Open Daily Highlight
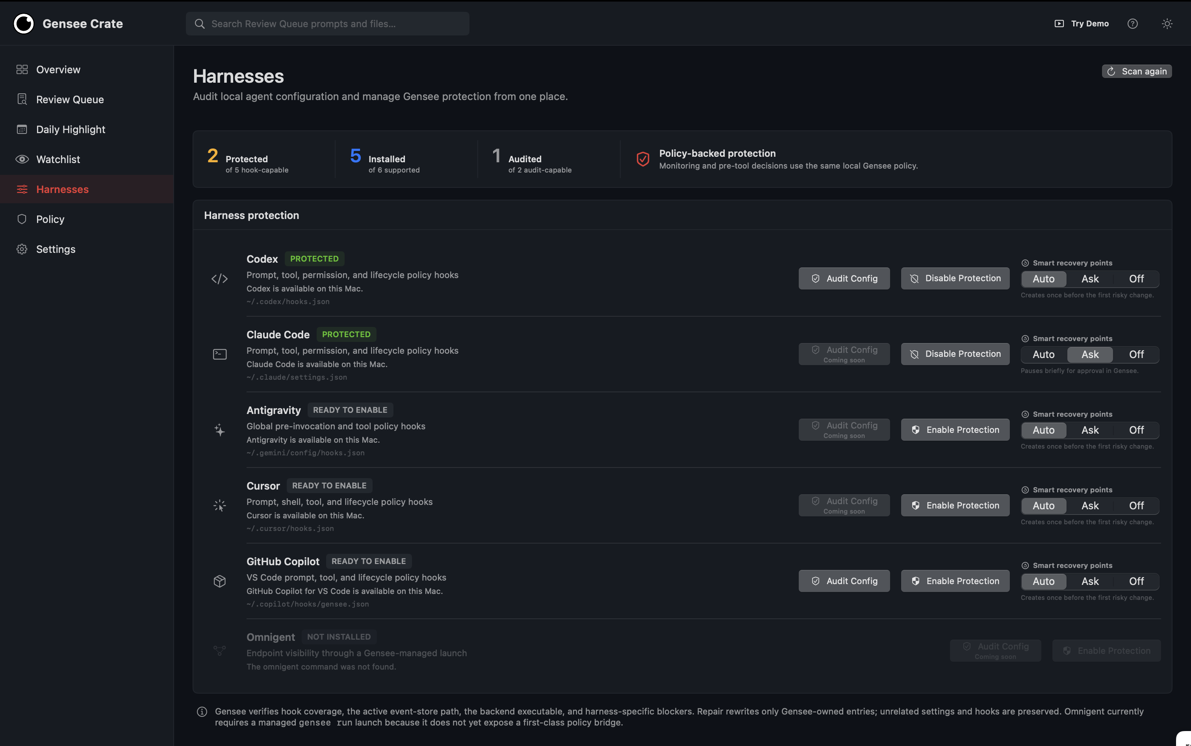 point(87,129)
